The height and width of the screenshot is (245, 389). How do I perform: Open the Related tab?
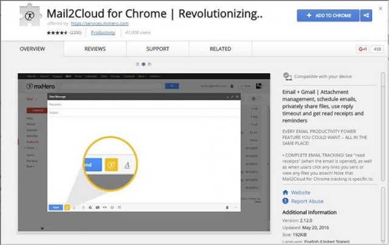(220, 49)
